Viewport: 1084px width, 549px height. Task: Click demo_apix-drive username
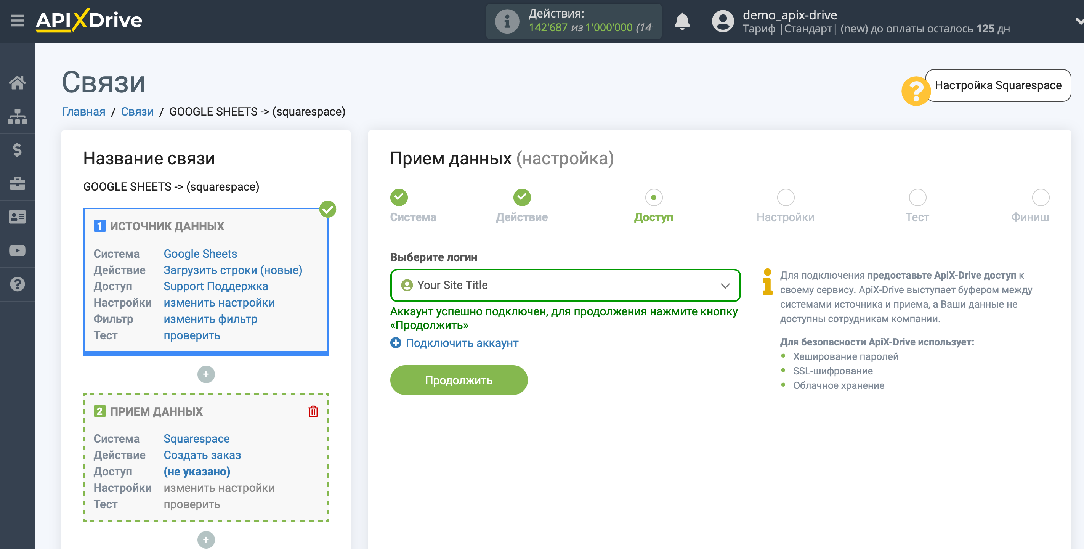pyautogui.click(x=790, y=15)
